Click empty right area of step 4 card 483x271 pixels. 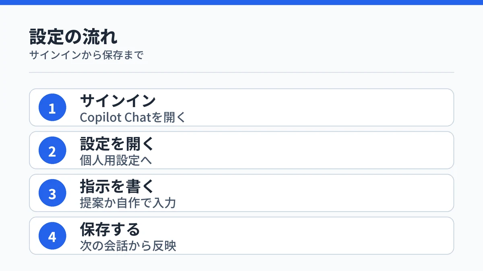tap(322, 236)
